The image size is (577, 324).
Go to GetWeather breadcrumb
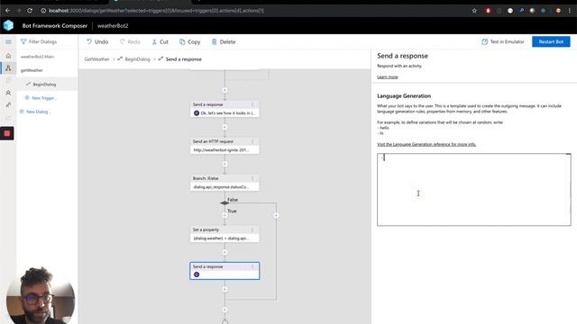coord(96,59)
